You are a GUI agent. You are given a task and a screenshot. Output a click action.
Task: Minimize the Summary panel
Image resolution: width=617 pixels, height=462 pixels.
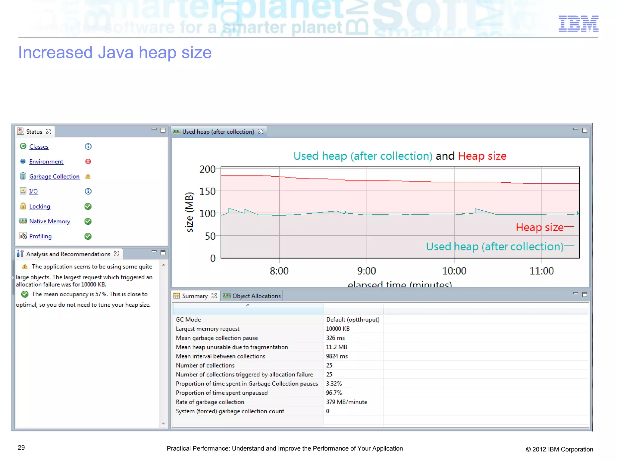(x=575, y=293)
